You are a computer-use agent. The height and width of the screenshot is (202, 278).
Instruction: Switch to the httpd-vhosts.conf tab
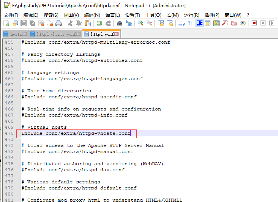point(55,34)
